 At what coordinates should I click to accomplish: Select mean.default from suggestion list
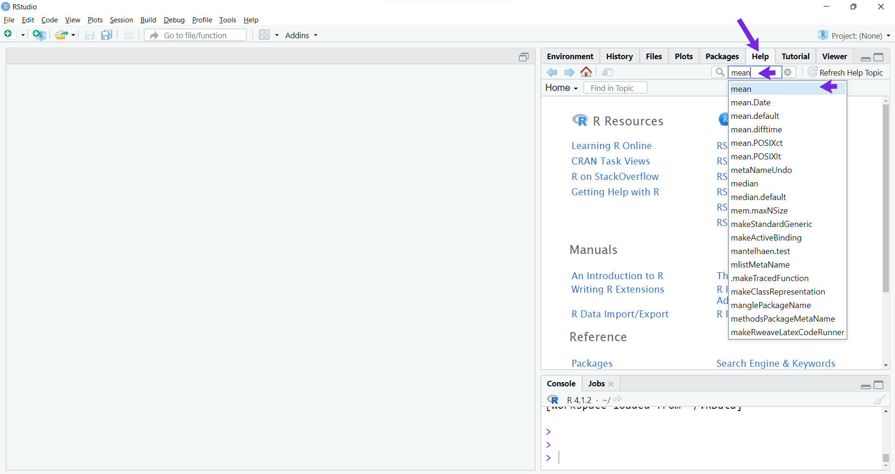coord(755,116)
